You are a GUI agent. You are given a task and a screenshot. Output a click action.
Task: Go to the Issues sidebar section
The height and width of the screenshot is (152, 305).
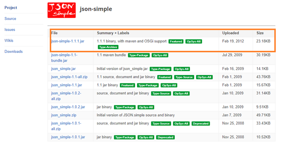[10, 30]
